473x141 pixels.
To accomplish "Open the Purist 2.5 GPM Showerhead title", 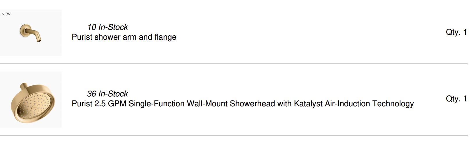I will pos(243,104).
